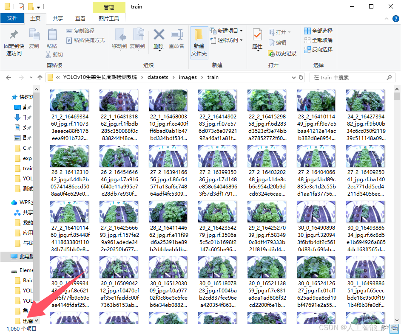Click the Copy To (复制到) icon
The height and width of the screenshot is (334, 401).
click(x=138, y=34)
